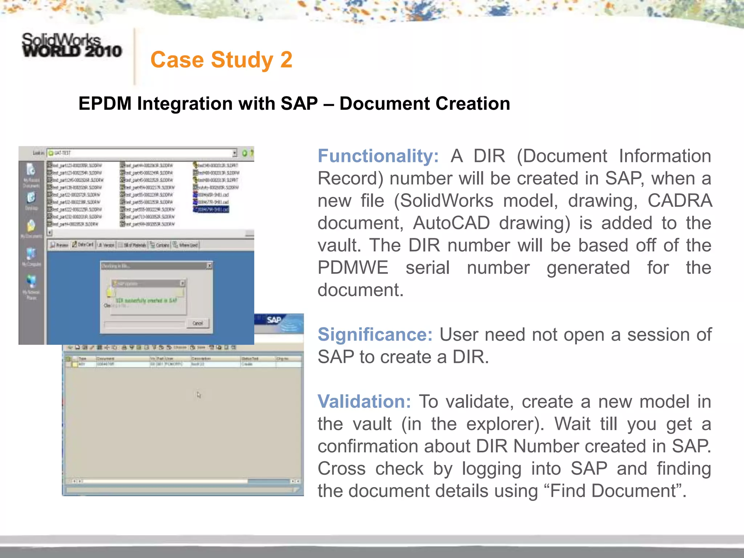Switch to the Data Card tab
Viewport: 744px width, 558px height.
click(x=83, y=245)
